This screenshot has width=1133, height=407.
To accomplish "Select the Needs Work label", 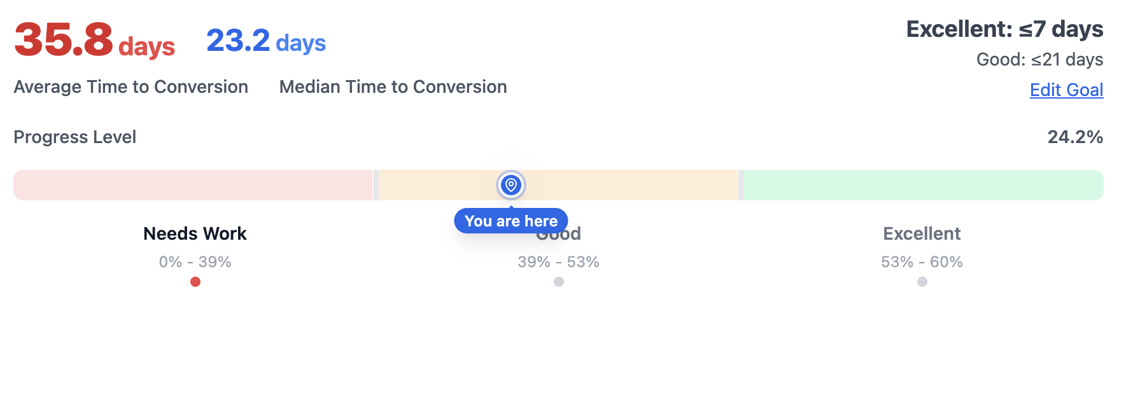I will 195,233.
